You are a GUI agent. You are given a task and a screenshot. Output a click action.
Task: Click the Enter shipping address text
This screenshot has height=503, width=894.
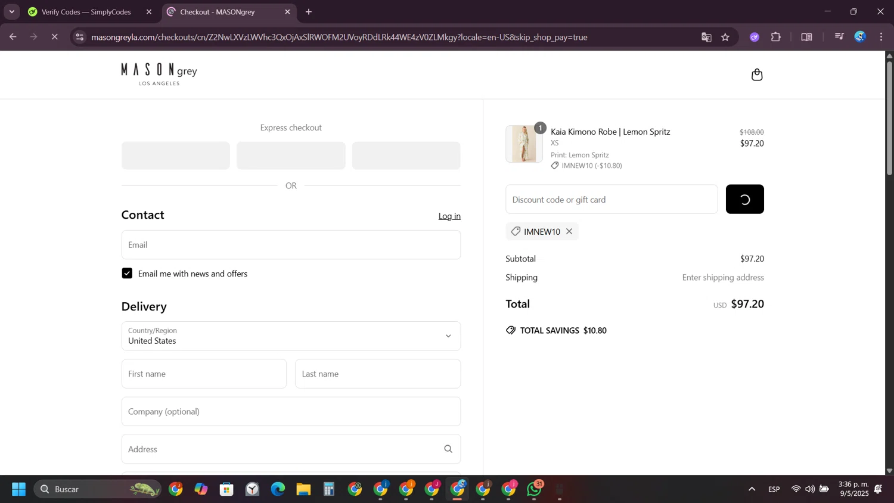click(723, 277)
